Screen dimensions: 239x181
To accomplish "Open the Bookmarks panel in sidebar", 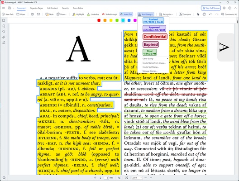I will (4, 26).
